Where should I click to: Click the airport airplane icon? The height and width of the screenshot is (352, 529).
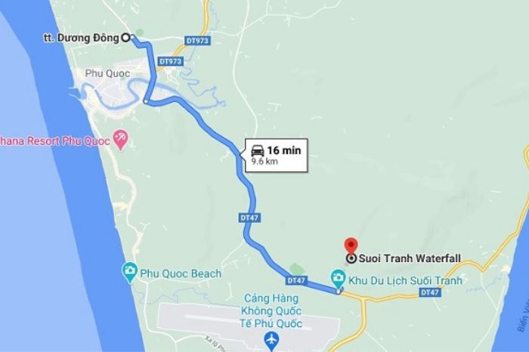[x=271, y=340]
